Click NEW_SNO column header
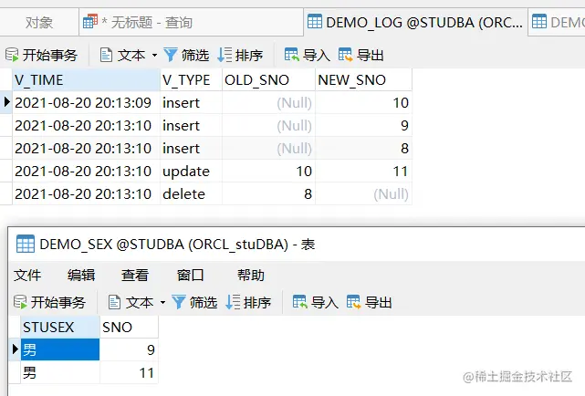 (x=363, y=79)
